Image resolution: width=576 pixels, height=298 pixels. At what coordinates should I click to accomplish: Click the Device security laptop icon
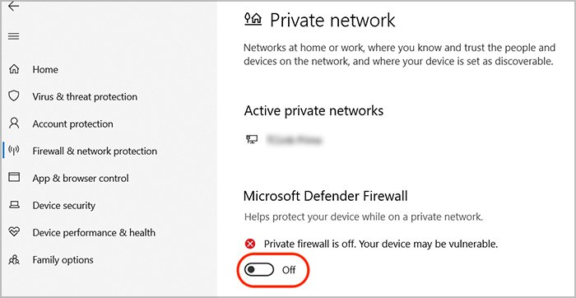pyautogui.click(x=14, y=205)
